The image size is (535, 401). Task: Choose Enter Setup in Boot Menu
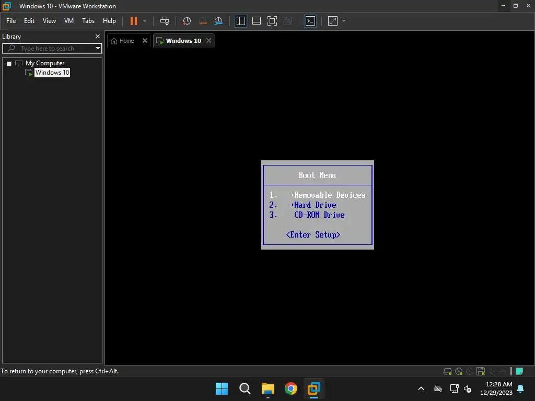pyautogui.click(x=313, y=234)
